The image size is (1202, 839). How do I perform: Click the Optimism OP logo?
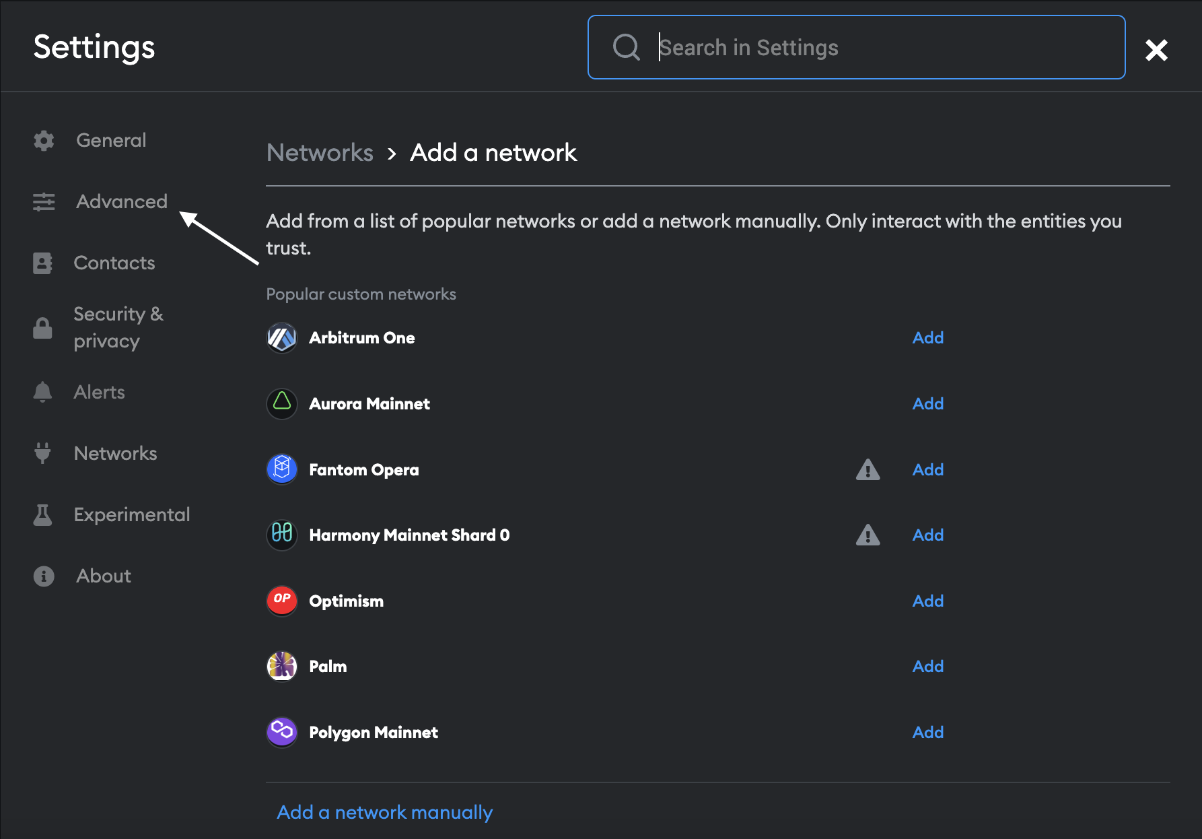pyautogui.click(x=282, y=601)
